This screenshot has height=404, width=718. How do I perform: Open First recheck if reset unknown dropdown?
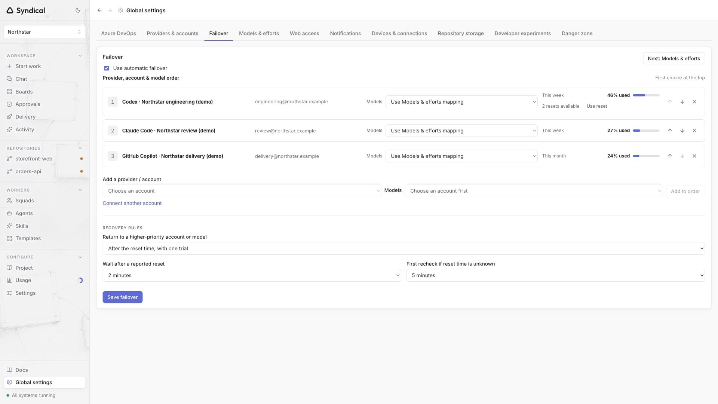[x=555, y=275]
